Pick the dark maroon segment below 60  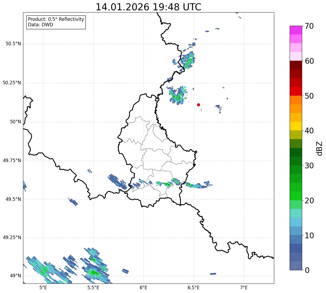click(x=296, y=65)
